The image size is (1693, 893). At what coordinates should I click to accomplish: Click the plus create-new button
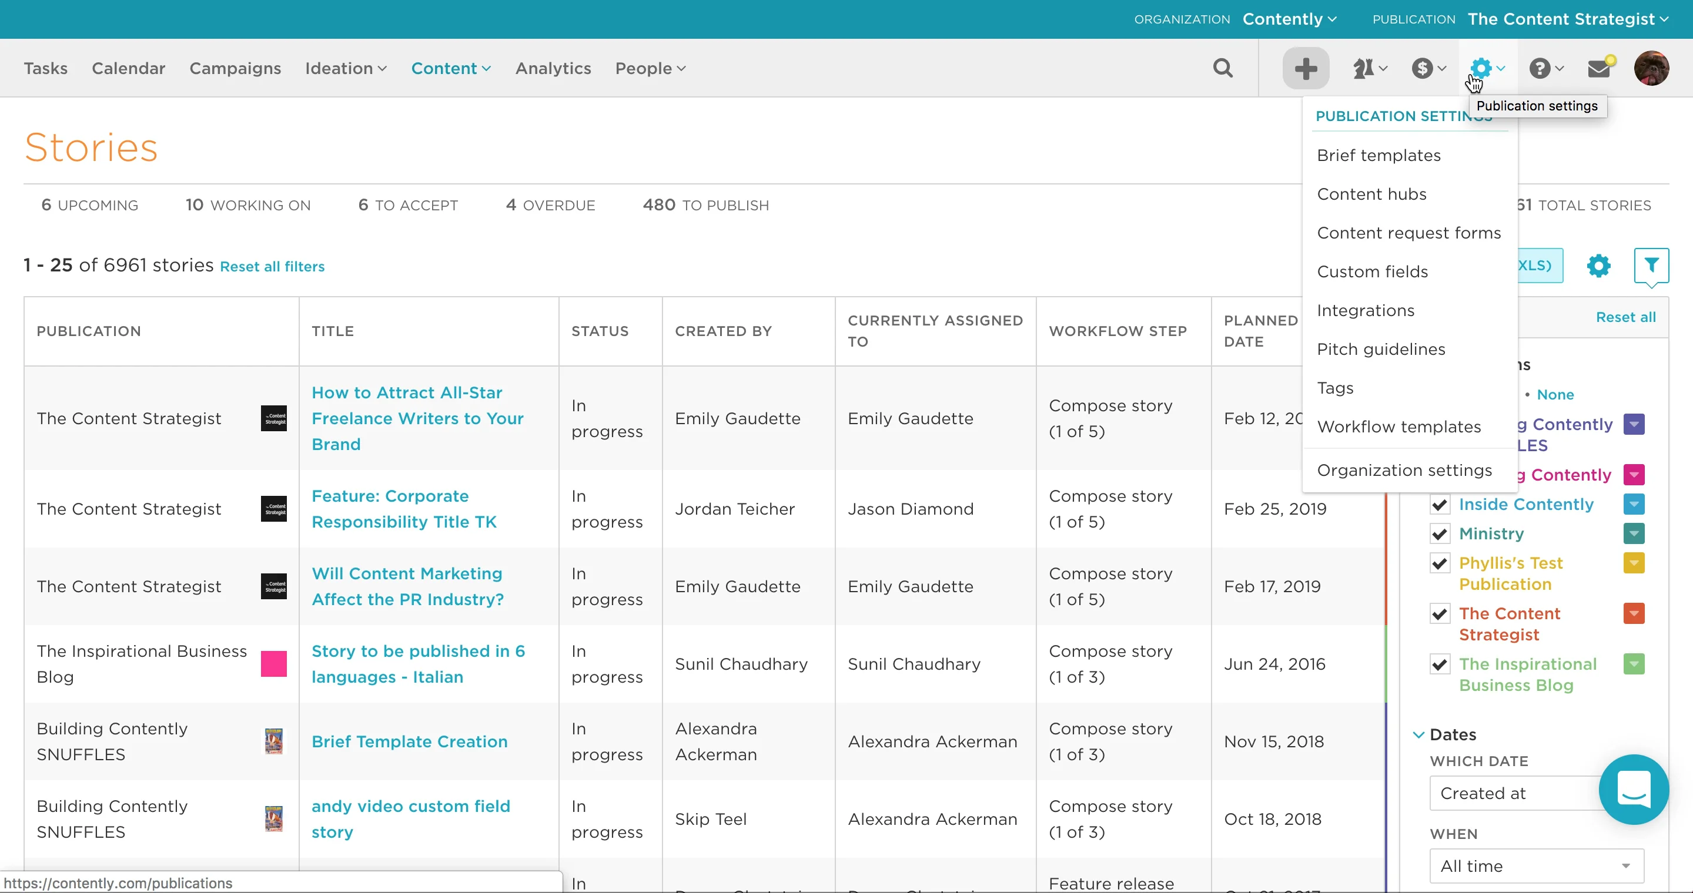[1305, 68]
